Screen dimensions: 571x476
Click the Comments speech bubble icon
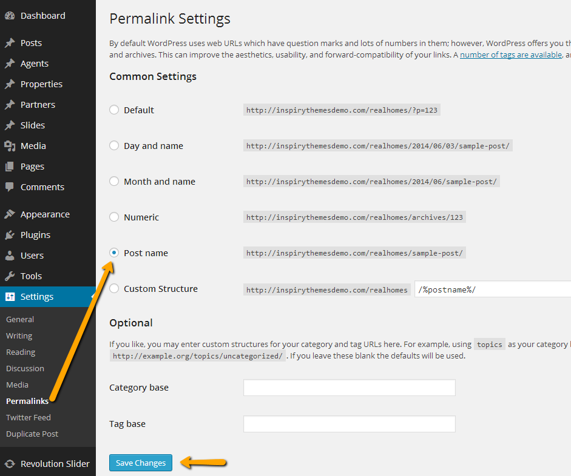(x=10, y=187)
